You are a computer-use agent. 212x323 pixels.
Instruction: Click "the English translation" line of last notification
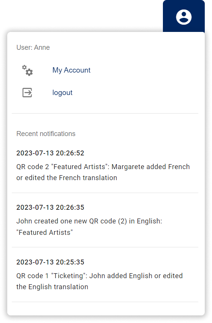[52, 287]
